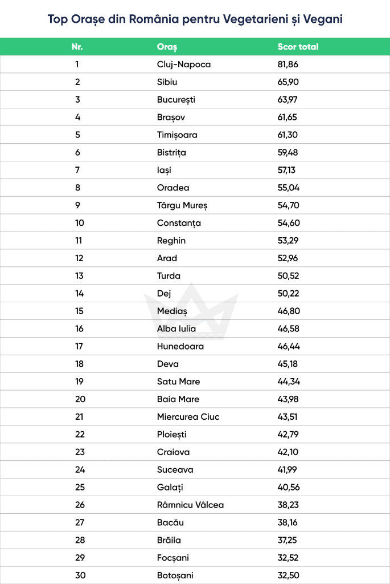The height and width of the screenshot is (584, 390).
Task: Select Timișoara in the table
Action: 176,135
